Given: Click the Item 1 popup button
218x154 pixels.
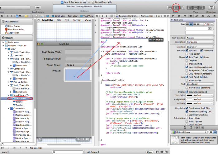Looking at the screenshot, I should [x=78, y=65].
